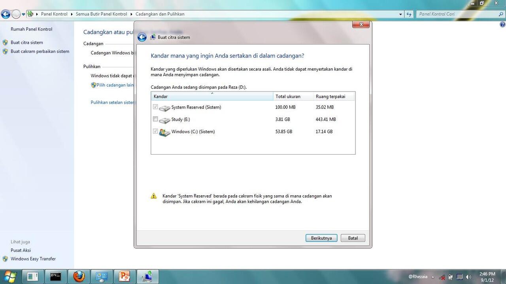
Task: Open PowerPoint from the taskbar
Action: 125,277
